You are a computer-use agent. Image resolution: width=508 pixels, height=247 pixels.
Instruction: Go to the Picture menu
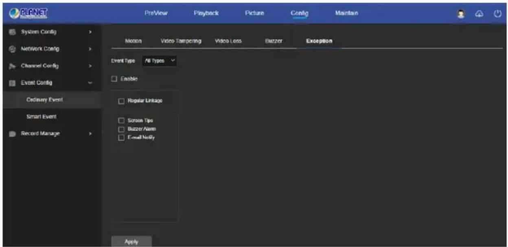click(254, 13)
